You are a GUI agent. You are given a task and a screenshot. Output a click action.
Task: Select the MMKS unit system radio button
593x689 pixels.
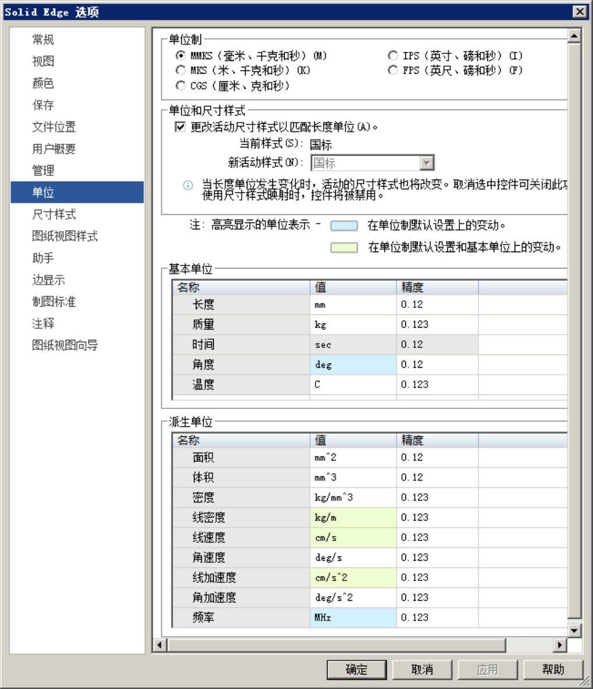(x=181, y=55)
